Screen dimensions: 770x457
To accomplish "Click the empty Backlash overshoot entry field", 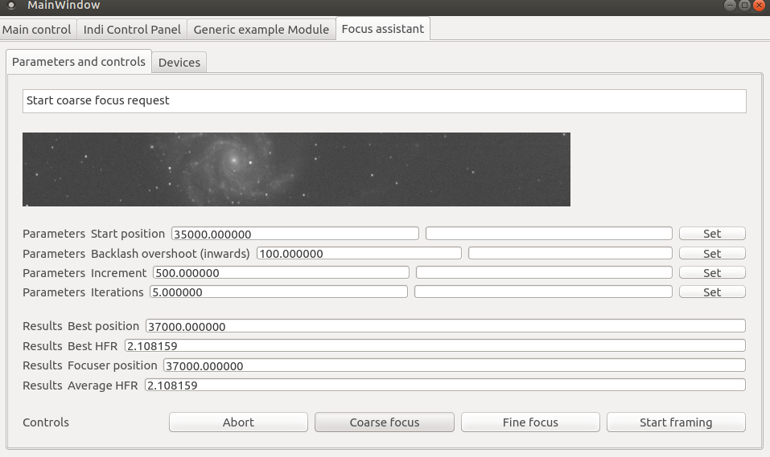I will pyautogui.click(x=570, y=253).
